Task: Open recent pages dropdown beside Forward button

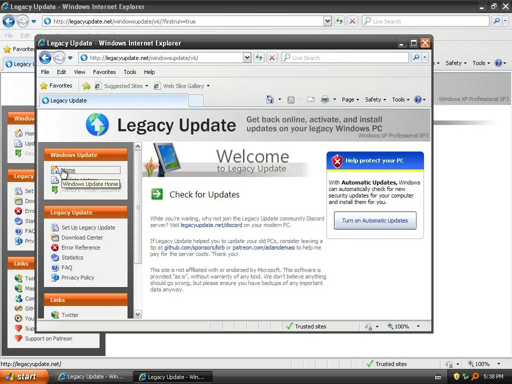Action: 70,58
